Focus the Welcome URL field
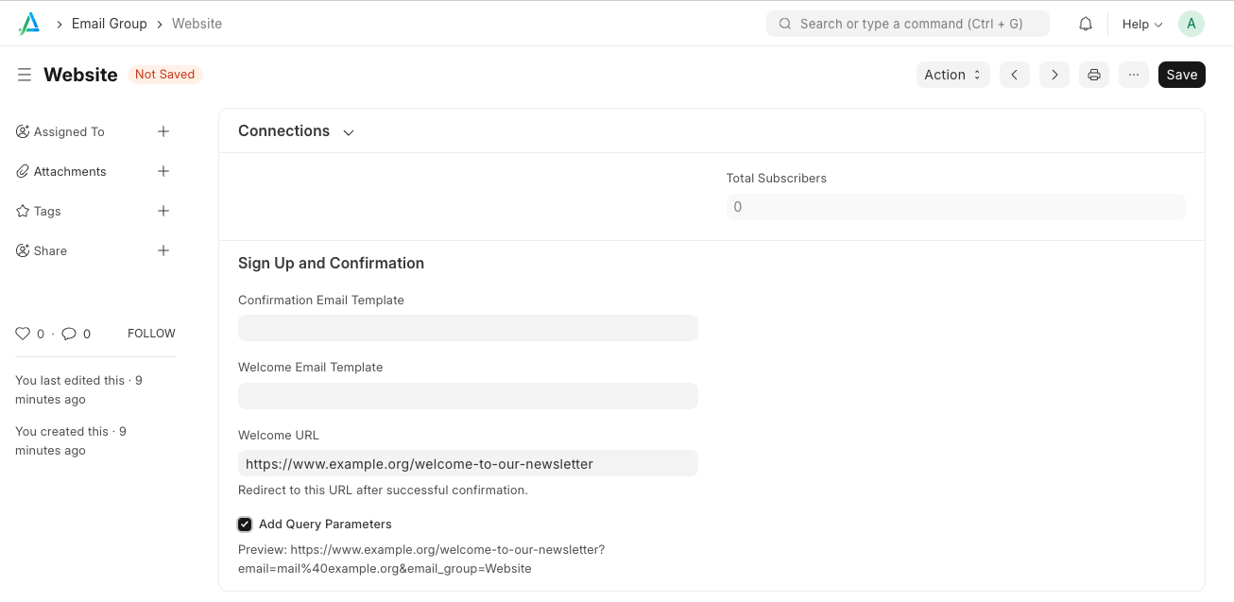This screenshot has width=1234, height=602. pyautogui.click(x=468, y=463)
